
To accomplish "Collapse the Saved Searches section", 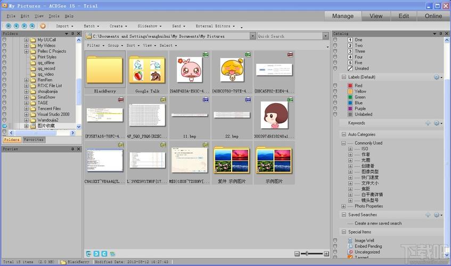I will pyautogui.click(x=344, y=214).
